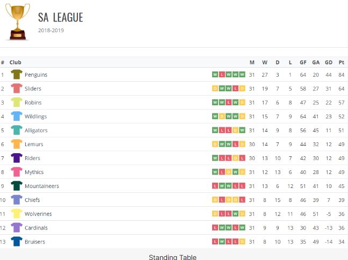Click the Wolverines yellow jersey icon
Viewport: 348px width, 260px height.
coord(17,214)
